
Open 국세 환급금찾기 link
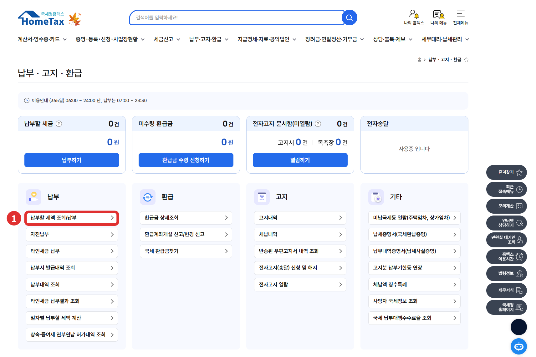coord(186,251)
